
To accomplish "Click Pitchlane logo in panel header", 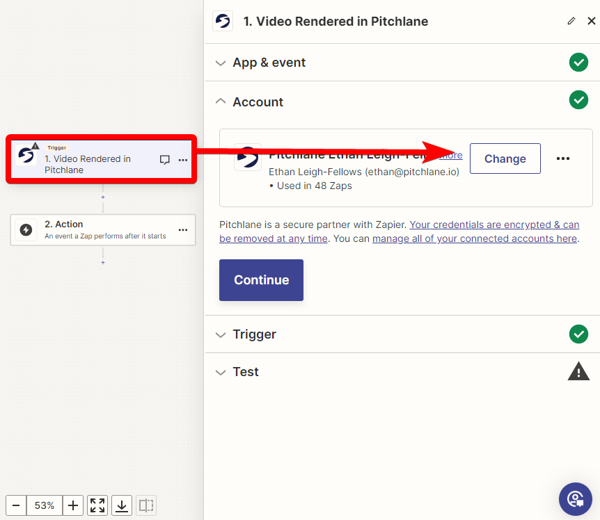I will (x=223, y=21).
